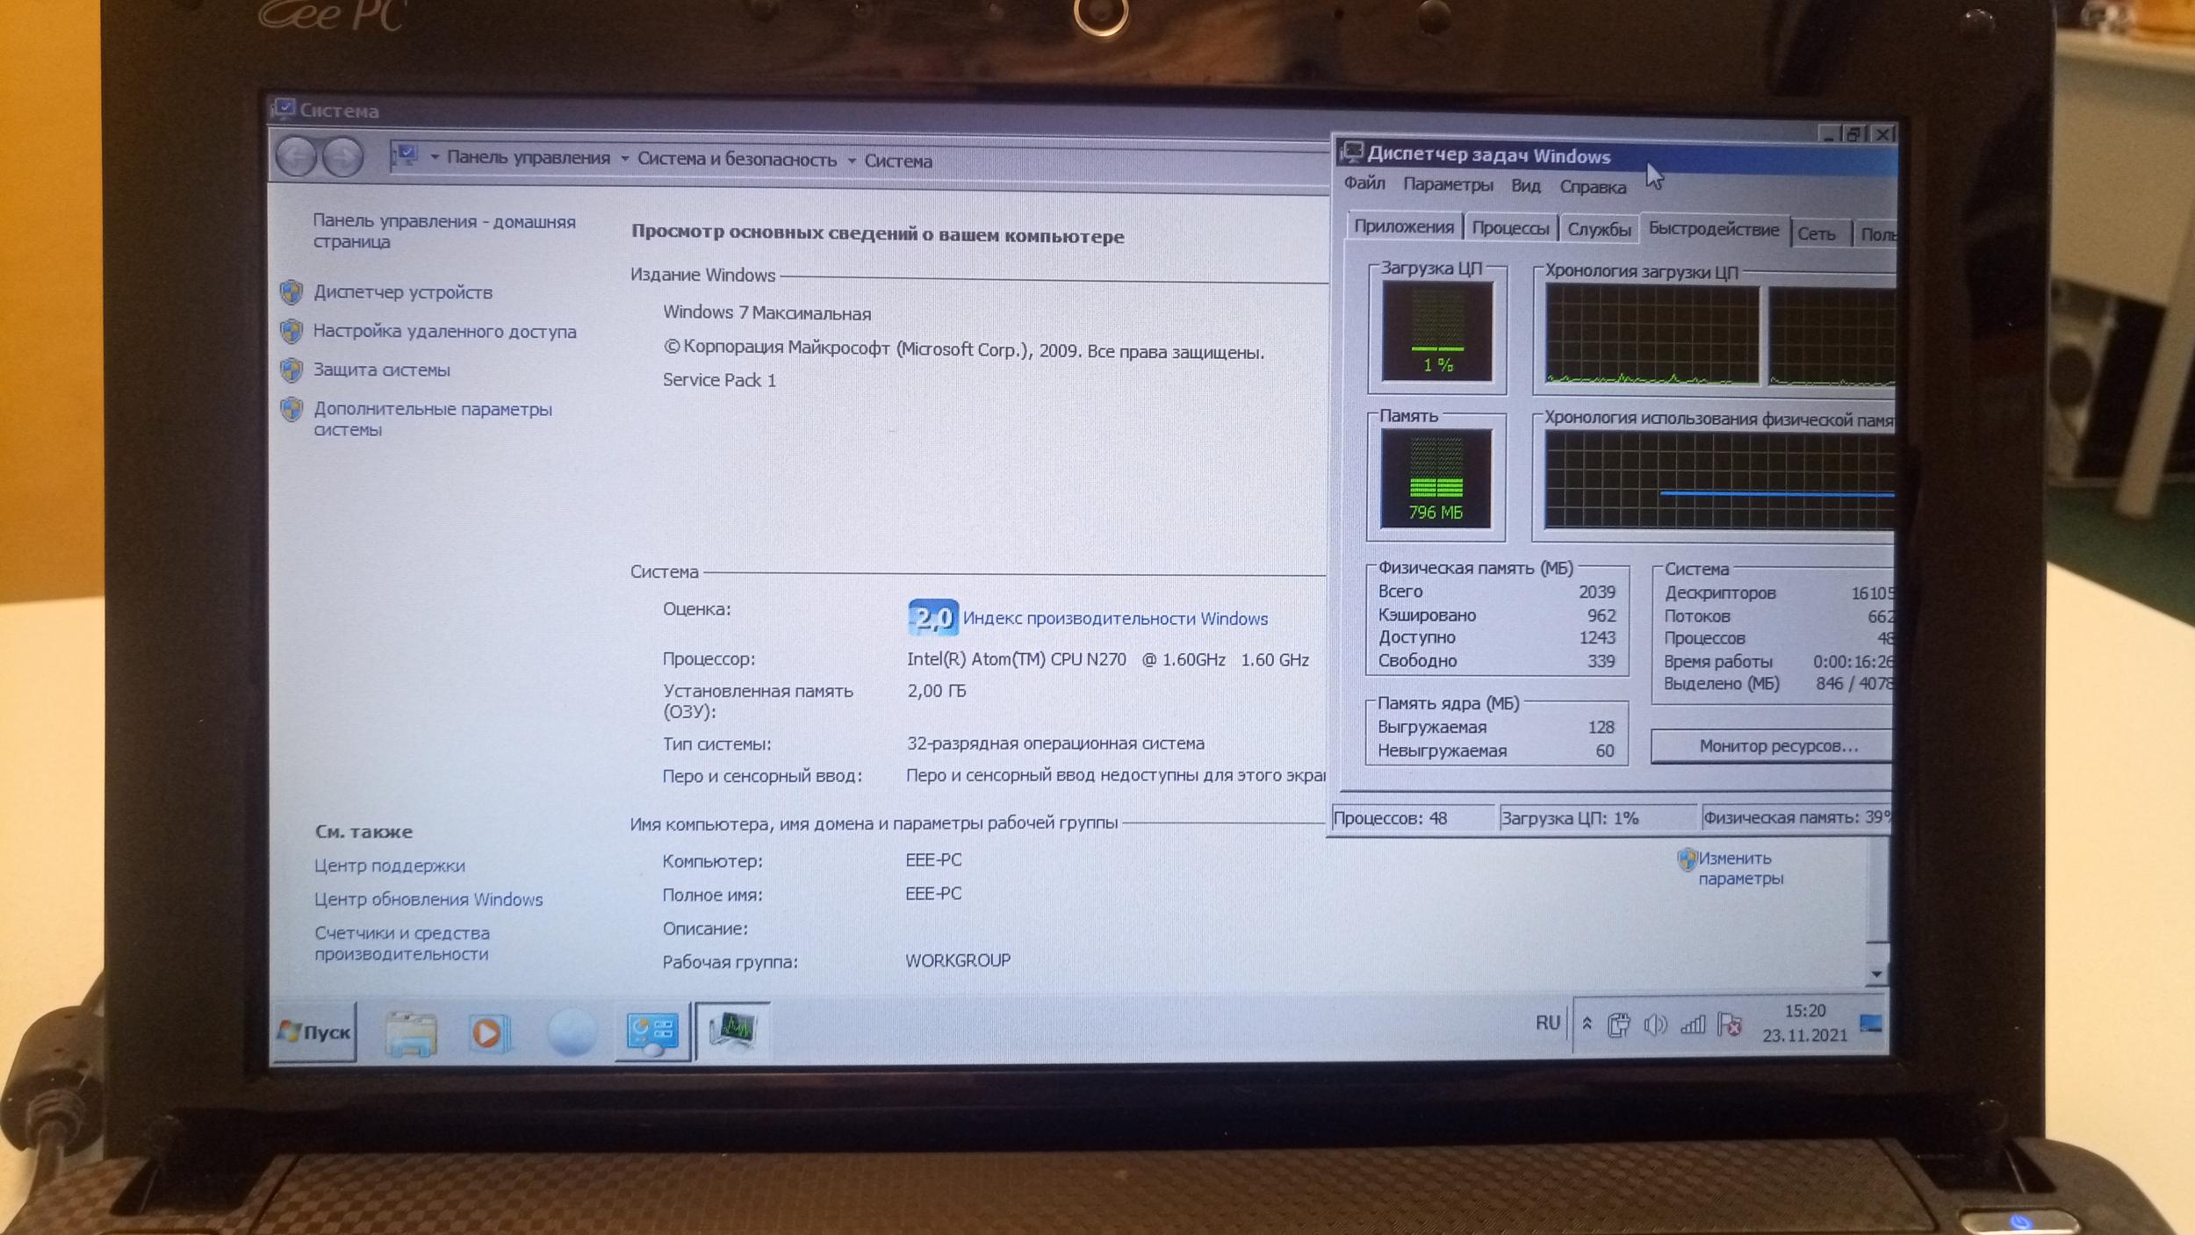Image resolution: width=2195 pixels, height=1235 pixels.
Task: Click the Control Panel icon in address bar
Action: [405, 155]
